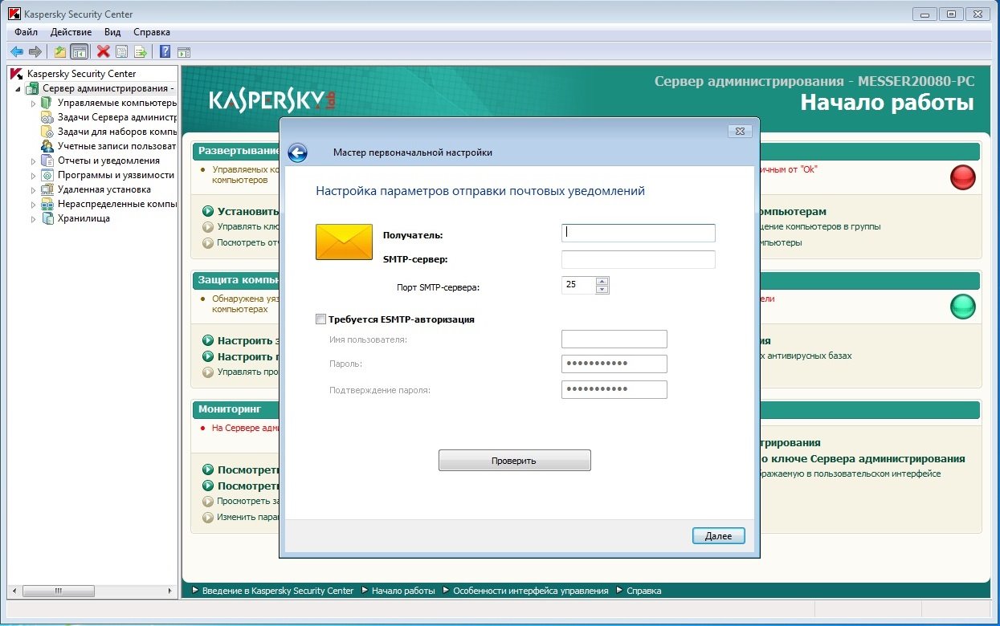This screenshot has height=626, width=1000.
Task: Click the wizard's blue back arrow
Action: 297,152
